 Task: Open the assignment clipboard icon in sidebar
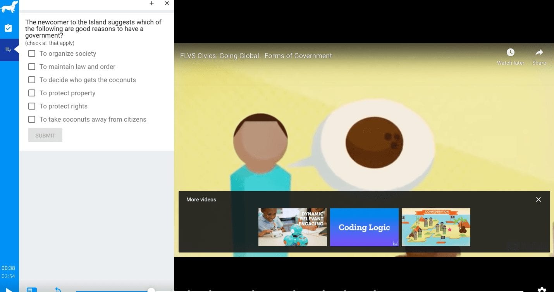tap(8, 28)
